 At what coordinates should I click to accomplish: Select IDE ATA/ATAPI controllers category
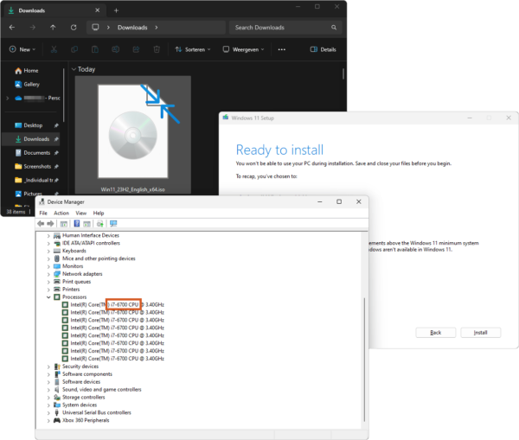pos(92,243)
